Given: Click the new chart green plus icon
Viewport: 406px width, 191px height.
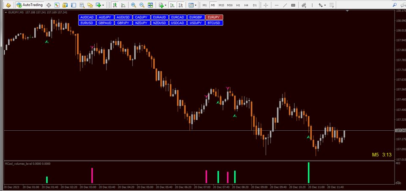Looking at the screenshot, I should click(x=99, y=5).
